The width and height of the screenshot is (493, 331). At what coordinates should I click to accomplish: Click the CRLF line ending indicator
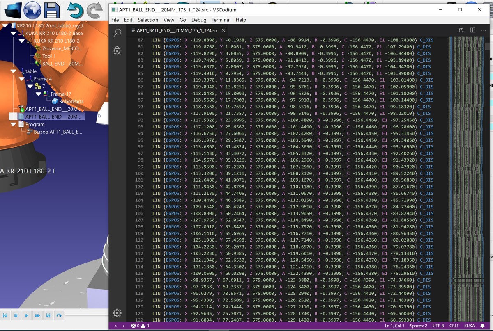tap(454, 326)
